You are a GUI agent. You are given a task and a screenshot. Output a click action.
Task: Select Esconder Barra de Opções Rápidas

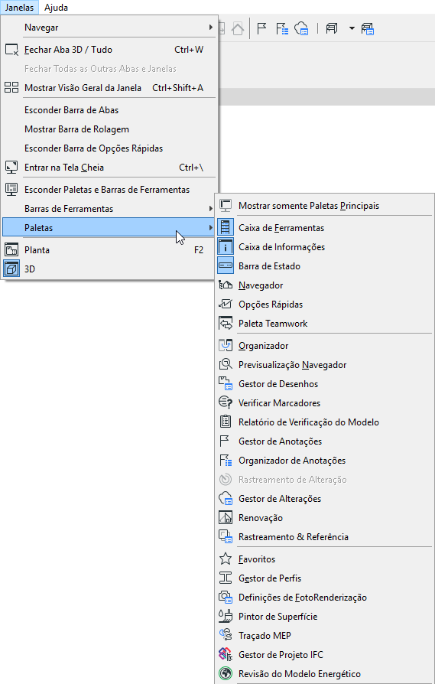click(109, 148)
